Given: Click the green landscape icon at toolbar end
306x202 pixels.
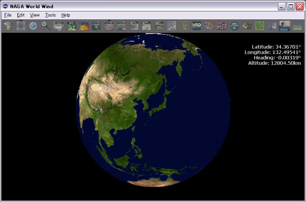Looking at the screenshot, I should (297, 26).
